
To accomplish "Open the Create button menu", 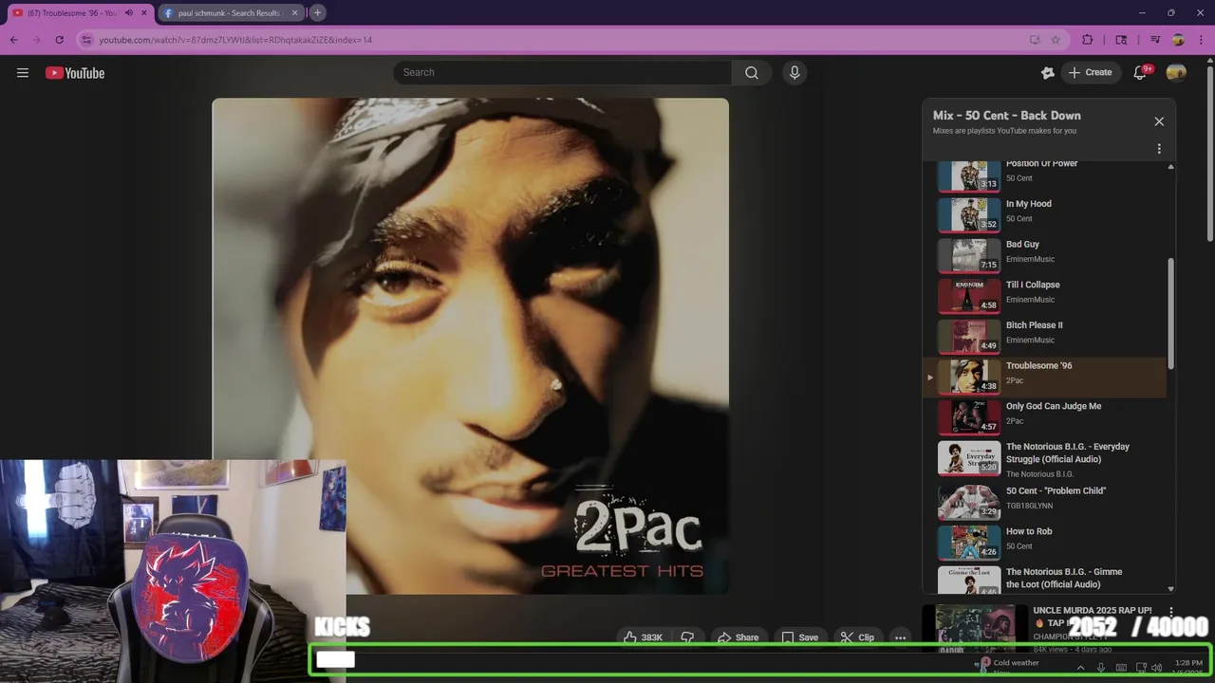I will pos(1090,73).
